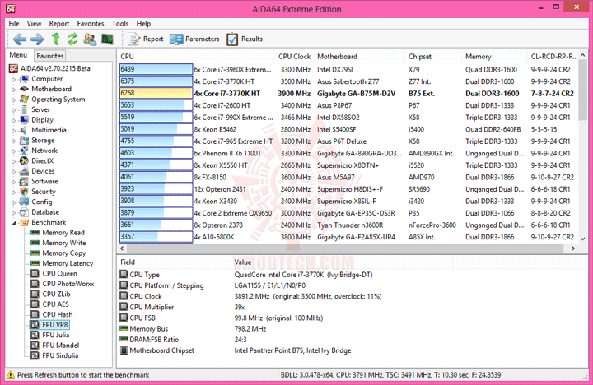Click Operating System Windows flag icon
593x385 pixels.
(24, 99)
